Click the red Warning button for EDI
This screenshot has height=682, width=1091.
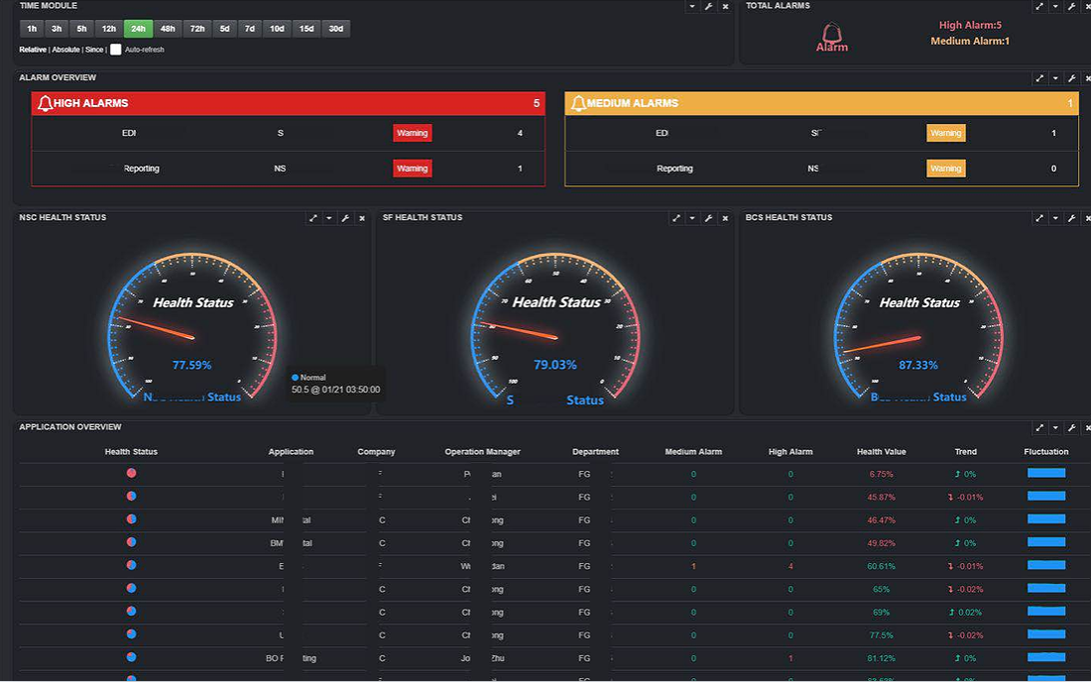412,133
